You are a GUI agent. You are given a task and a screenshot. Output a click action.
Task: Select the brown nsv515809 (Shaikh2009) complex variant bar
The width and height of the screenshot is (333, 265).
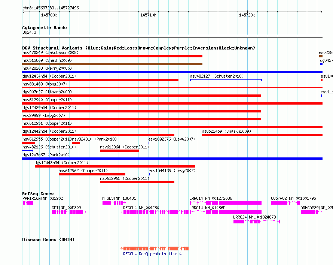click(x=112, y=64)
